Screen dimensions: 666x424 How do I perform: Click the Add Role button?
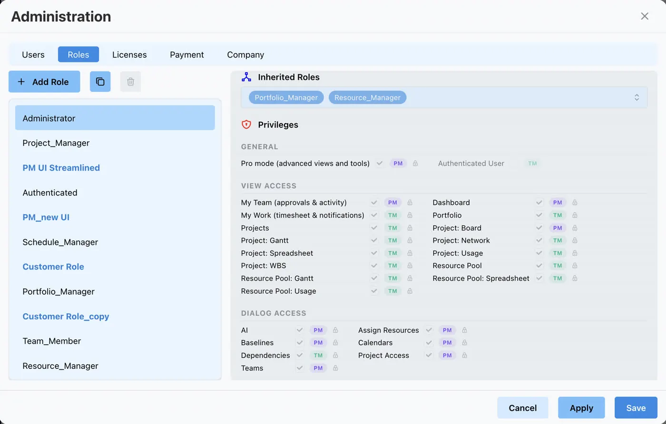[x=44, y=82]
